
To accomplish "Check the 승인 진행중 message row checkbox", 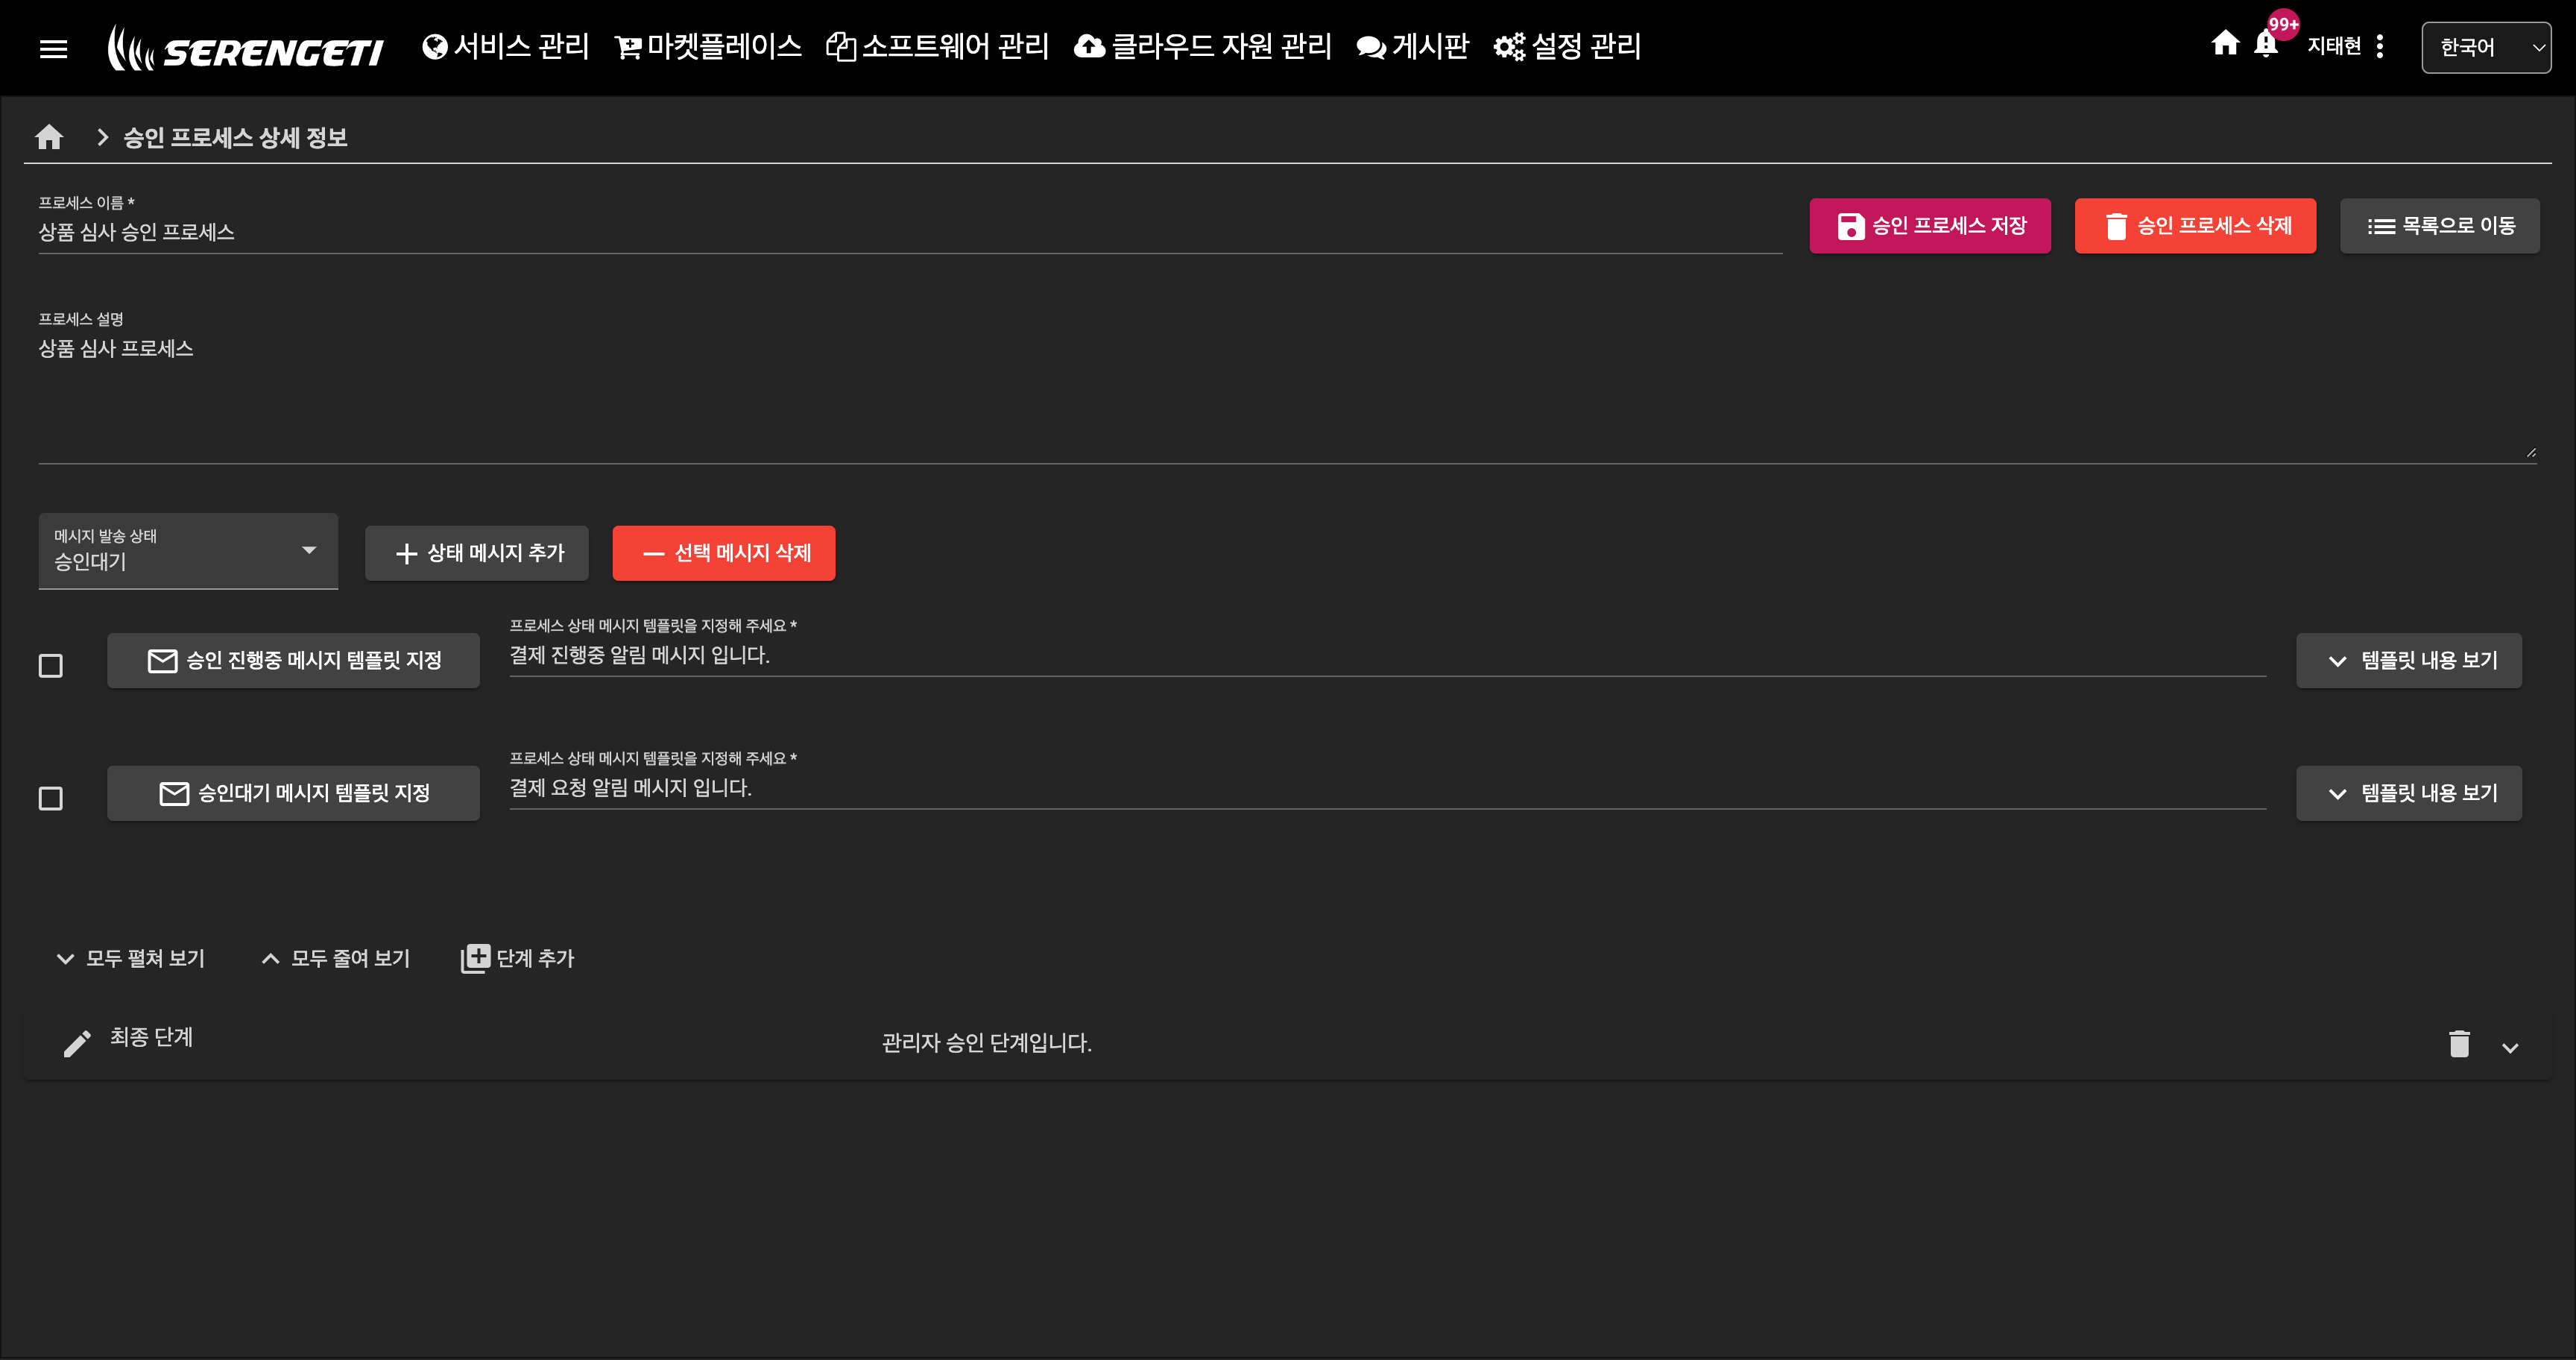I will [x=50, y=665].
